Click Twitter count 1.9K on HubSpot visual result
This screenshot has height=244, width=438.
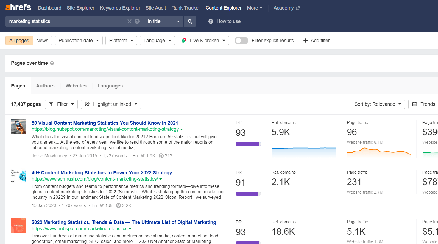pos(151,156)
